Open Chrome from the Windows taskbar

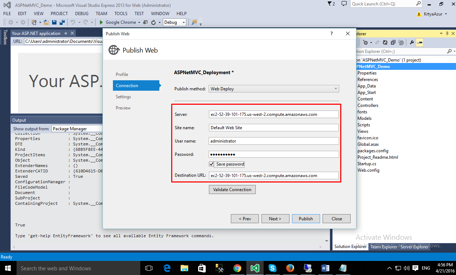point(237,268)
